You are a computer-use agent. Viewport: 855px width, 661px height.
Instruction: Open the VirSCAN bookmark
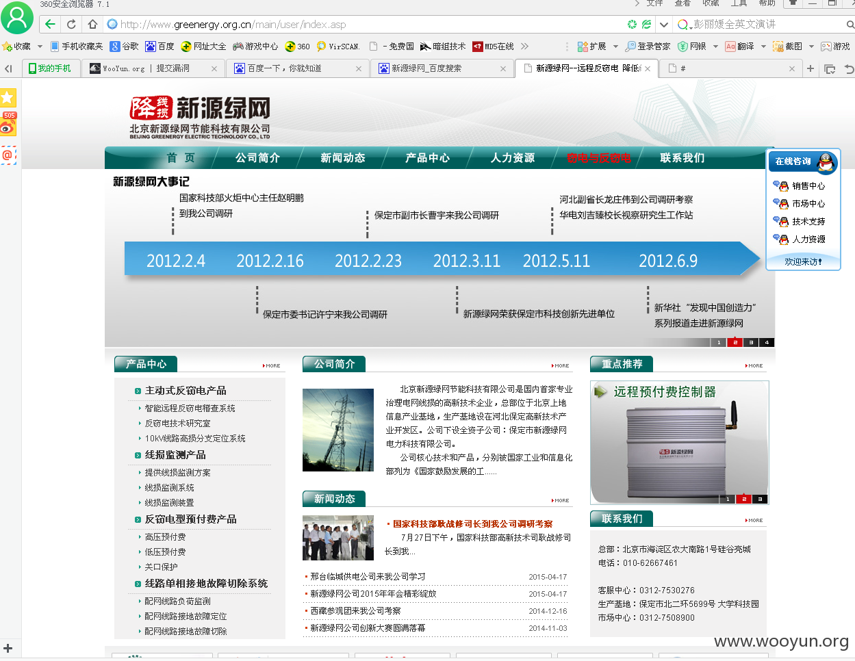(337, 47)
